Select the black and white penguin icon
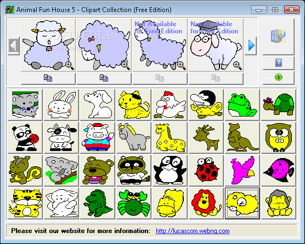 tap(170, 170)
